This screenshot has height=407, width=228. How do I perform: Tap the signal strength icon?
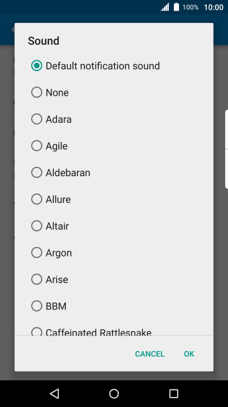pyautogui.click(x=165, y=7)
